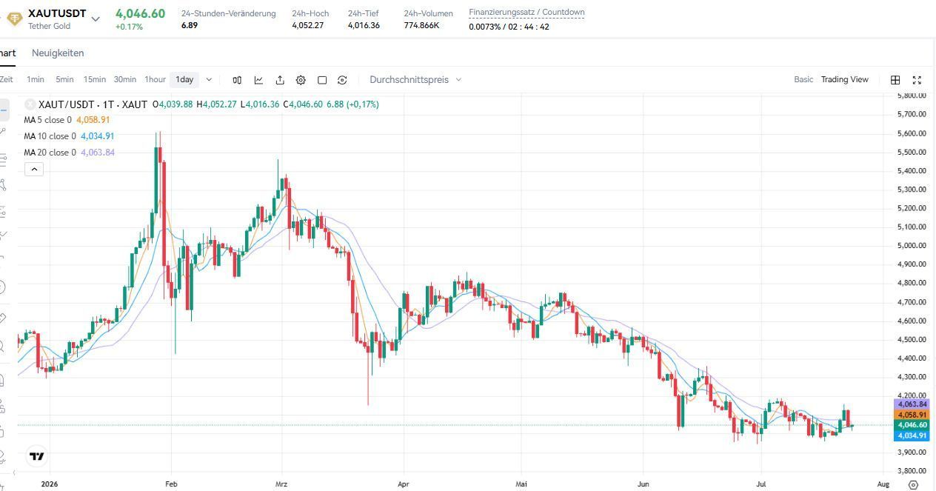
Task: Click the 4,500.00 price scale label
Action: click(912, 340)
